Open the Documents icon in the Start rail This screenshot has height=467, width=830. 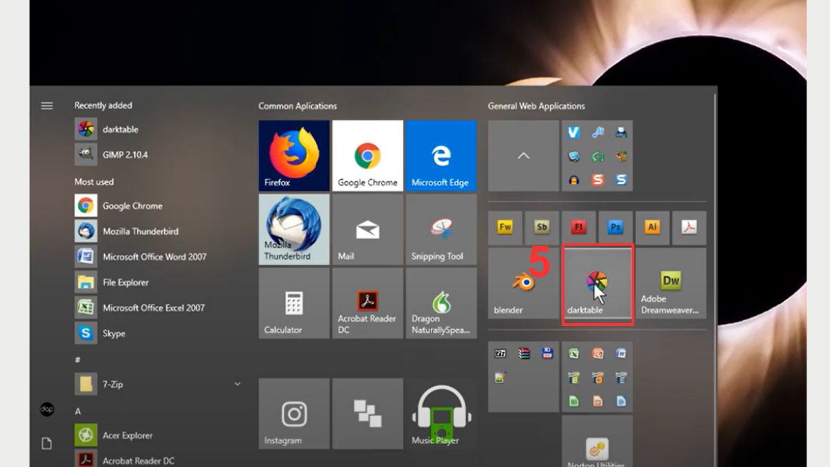coord(47,443)
